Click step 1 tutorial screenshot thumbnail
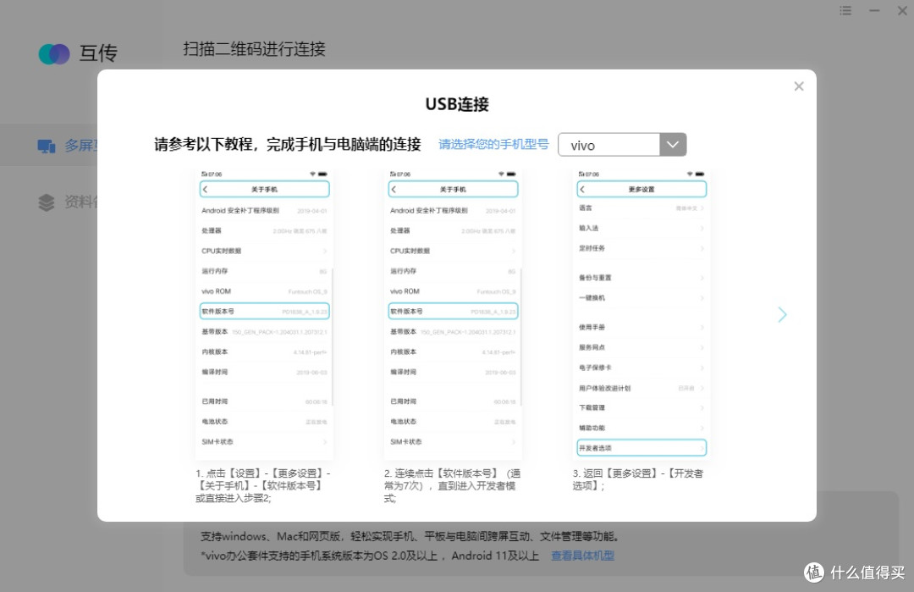 tap(265, 314)
